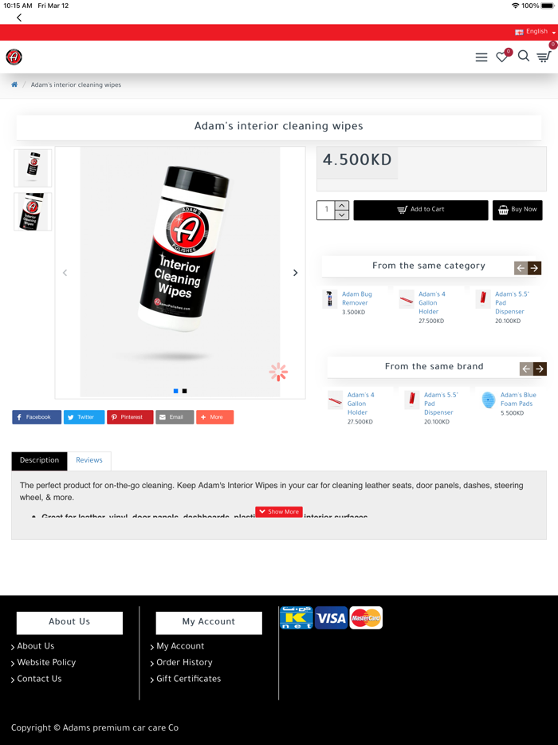558x745 pixels.
Task: Next items in same category carousel
Action: click(534, 268)
